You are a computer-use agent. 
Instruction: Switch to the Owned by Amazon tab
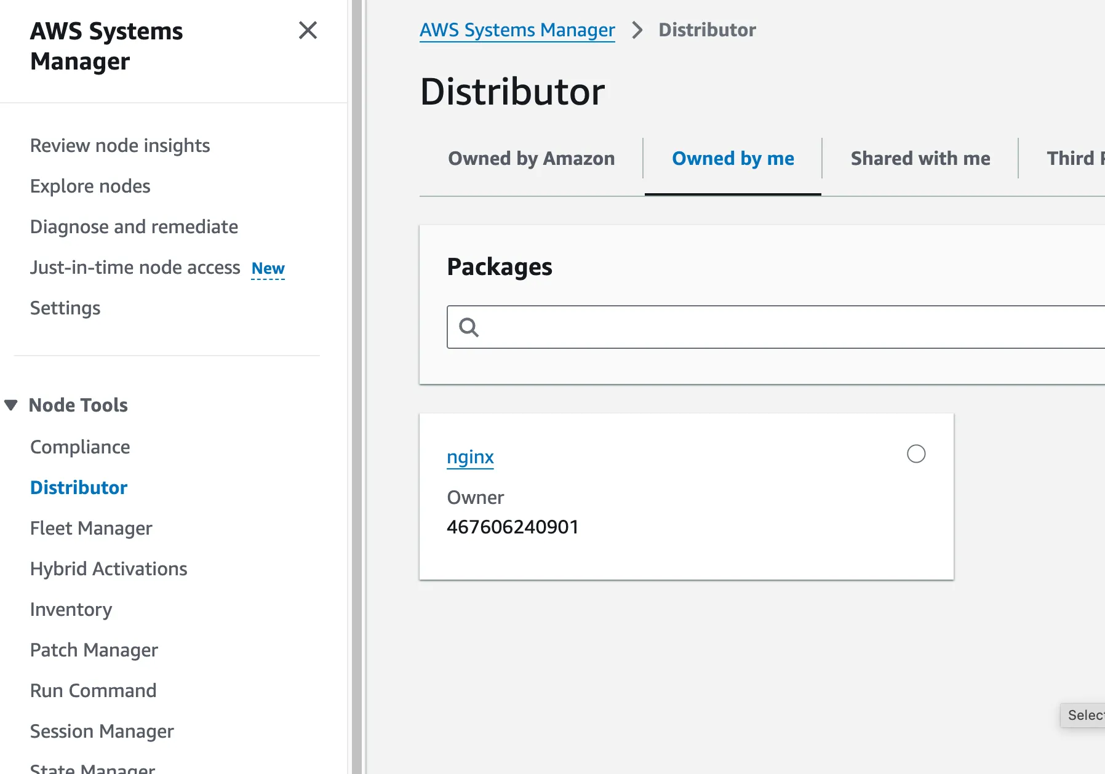click(x=531, y=159)
